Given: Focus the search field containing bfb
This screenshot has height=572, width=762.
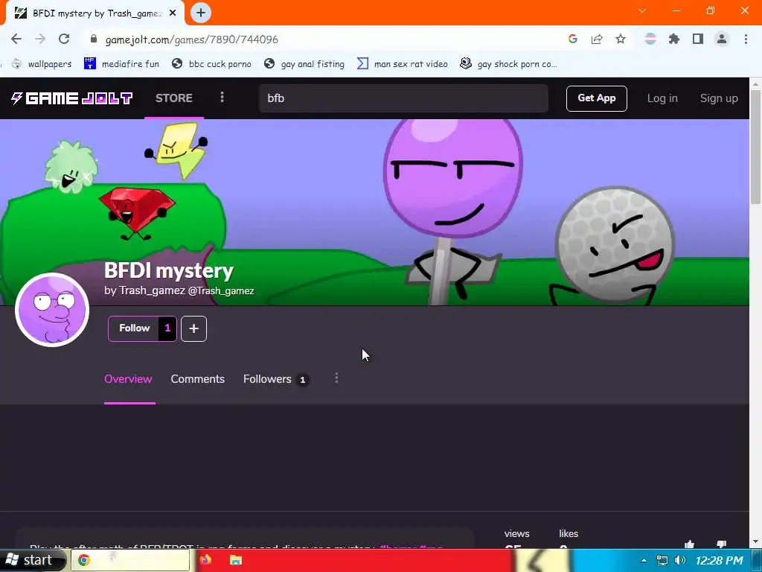Looking at the screenshot, I should [x=403, y=98].
